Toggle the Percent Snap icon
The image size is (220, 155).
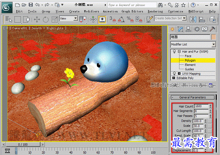point(130,19)
